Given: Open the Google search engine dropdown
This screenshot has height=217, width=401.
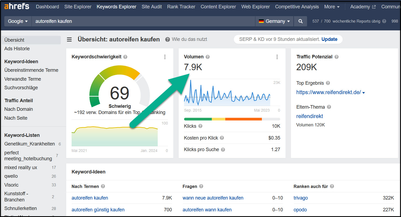Looking at the screenshot, I should (x=18, y=21).
